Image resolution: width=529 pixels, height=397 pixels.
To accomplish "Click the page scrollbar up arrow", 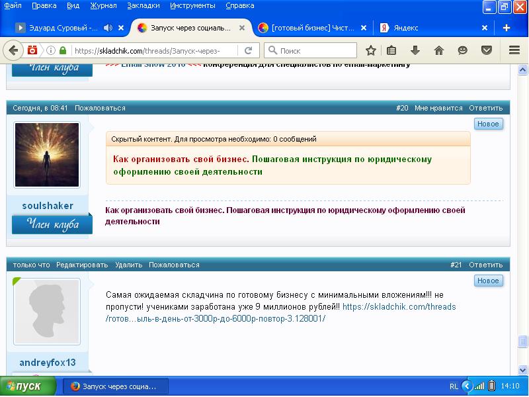I will click(x=522, y=70).
